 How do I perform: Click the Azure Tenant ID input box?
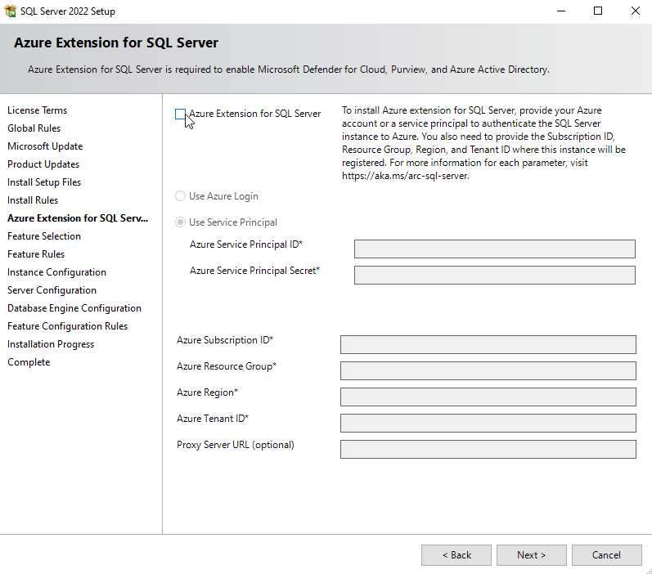click(x=488, y=423)
